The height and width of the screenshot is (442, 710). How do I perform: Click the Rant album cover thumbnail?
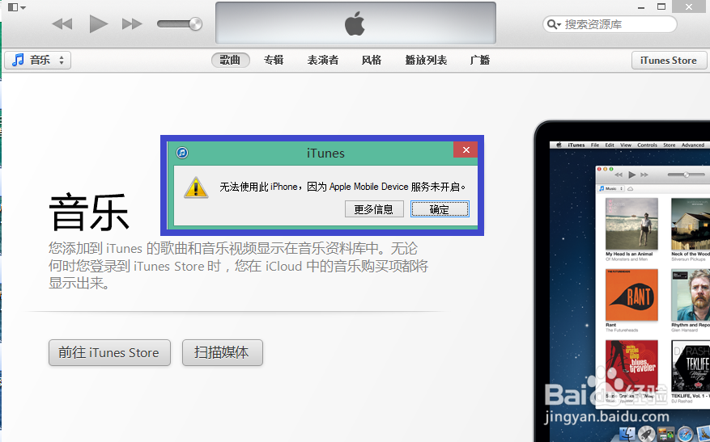click(x=631, y=295)
